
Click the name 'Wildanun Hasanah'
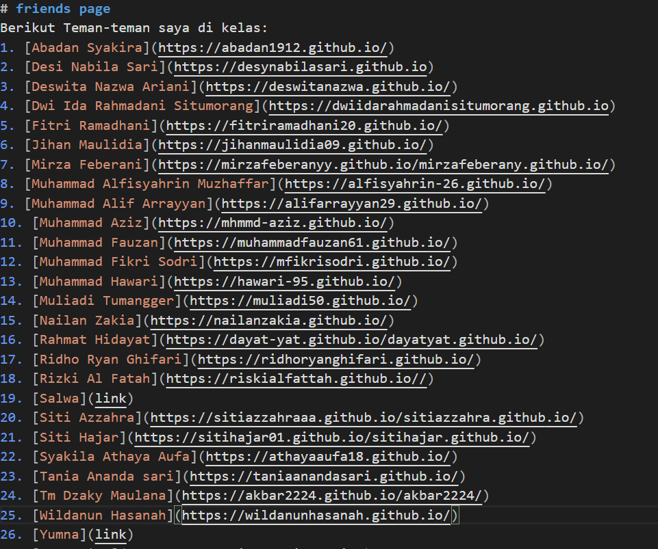pos(103,515)
